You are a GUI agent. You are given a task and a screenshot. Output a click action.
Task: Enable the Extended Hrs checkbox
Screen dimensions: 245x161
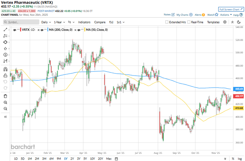[x=167, y=22]
